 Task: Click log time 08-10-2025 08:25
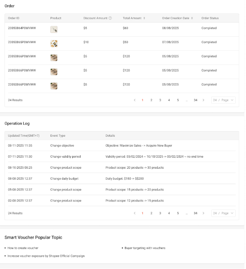20,167
